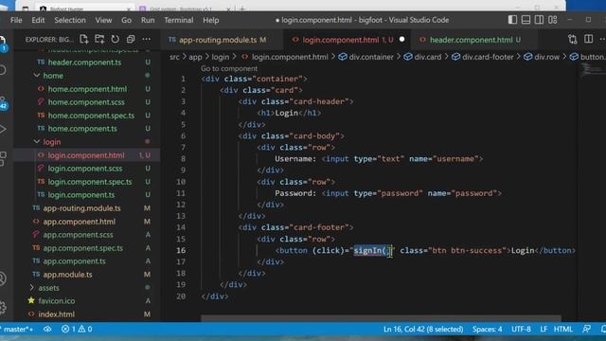Change file encoding UTF-8

click(521, 329)
